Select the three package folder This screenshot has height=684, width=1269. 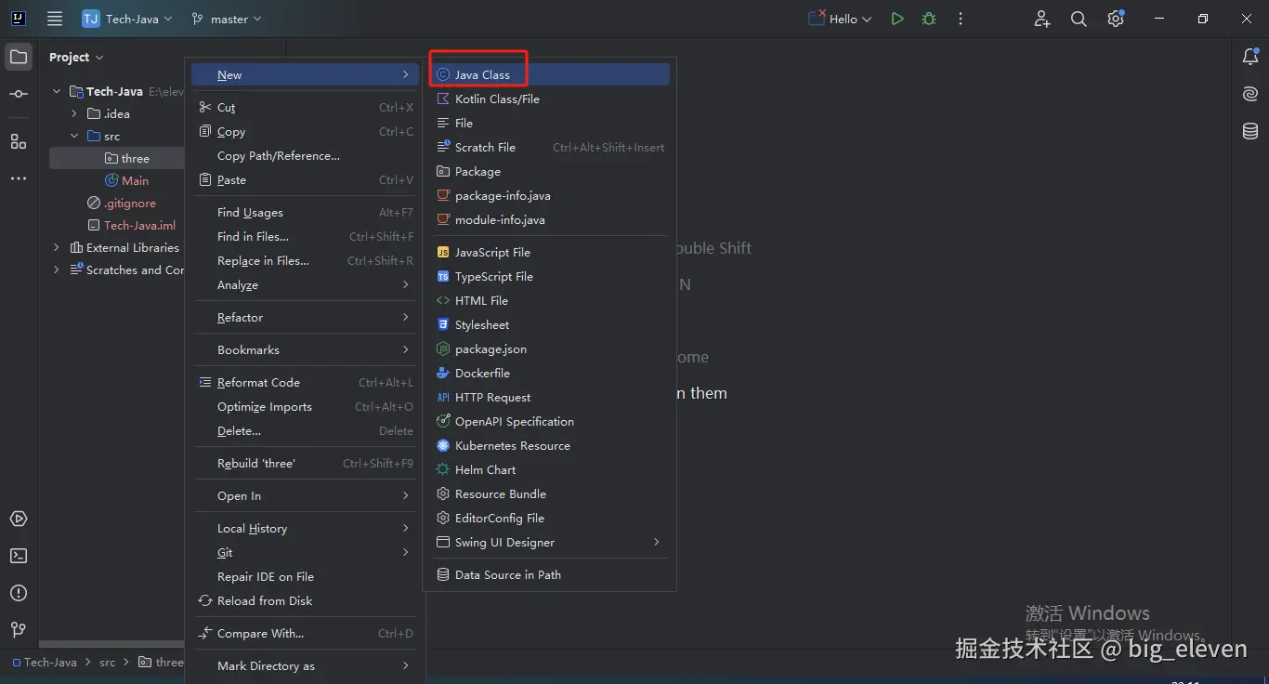tap(127, 158)
